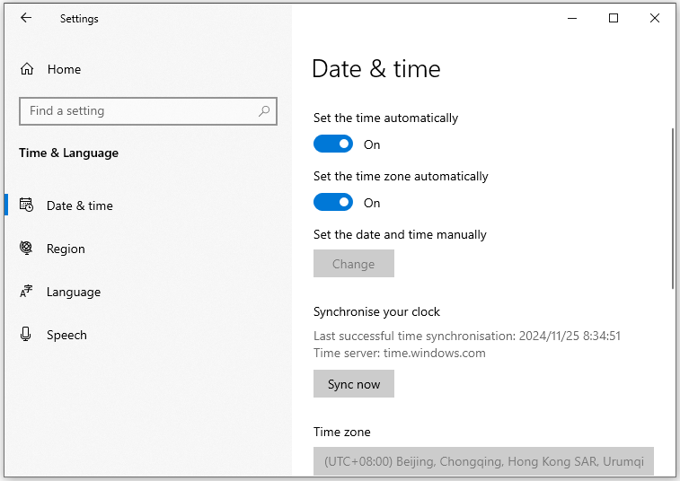Click the back arrow icon
This screenshot has width=680, height=481.
pos(26,18)
